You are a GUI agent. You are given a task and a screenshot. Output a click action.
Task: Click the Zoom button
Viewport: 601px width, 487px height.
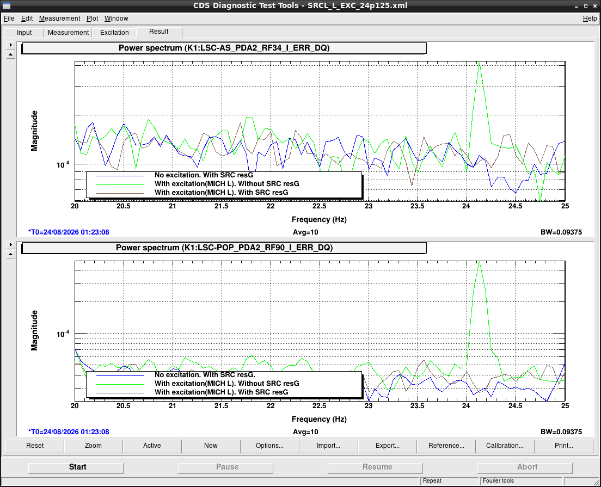[x=93, y=446]
